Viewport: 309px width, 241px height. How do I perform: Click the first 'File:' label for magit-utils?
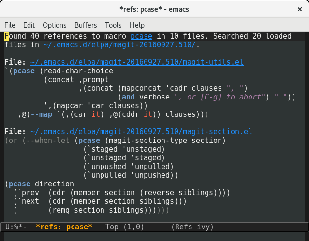pyautogui.click(x=15, y=62)
